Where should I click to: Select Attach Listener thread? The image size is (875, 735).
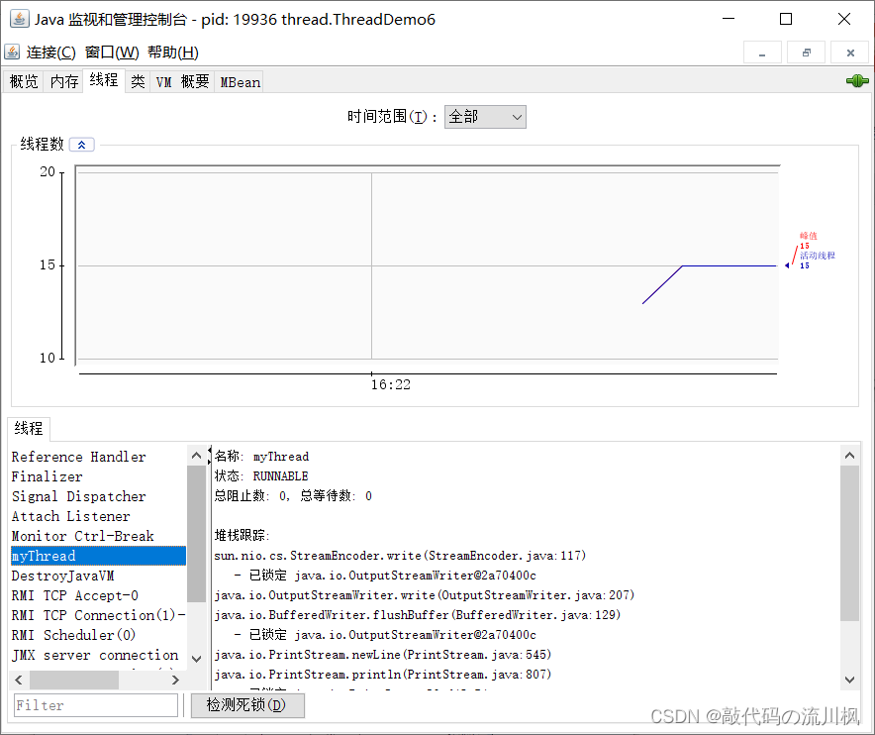98,517
